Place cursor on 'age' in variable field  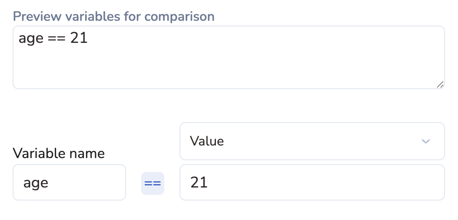[36, 183]
